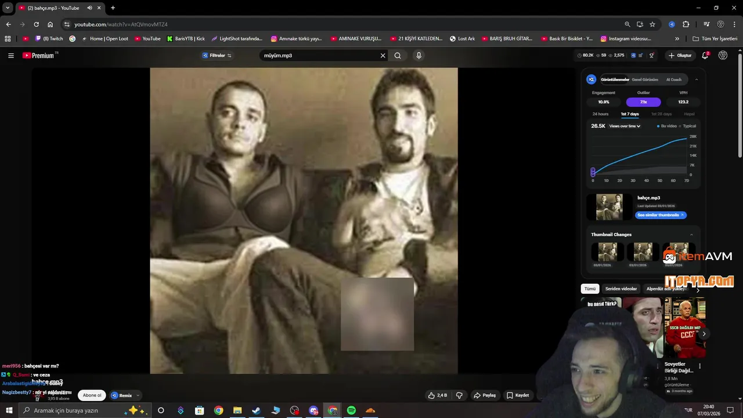The image size is (743, 418).
Task: Open the Home | Open Loot bookmark
Action: tap(104, 39)
